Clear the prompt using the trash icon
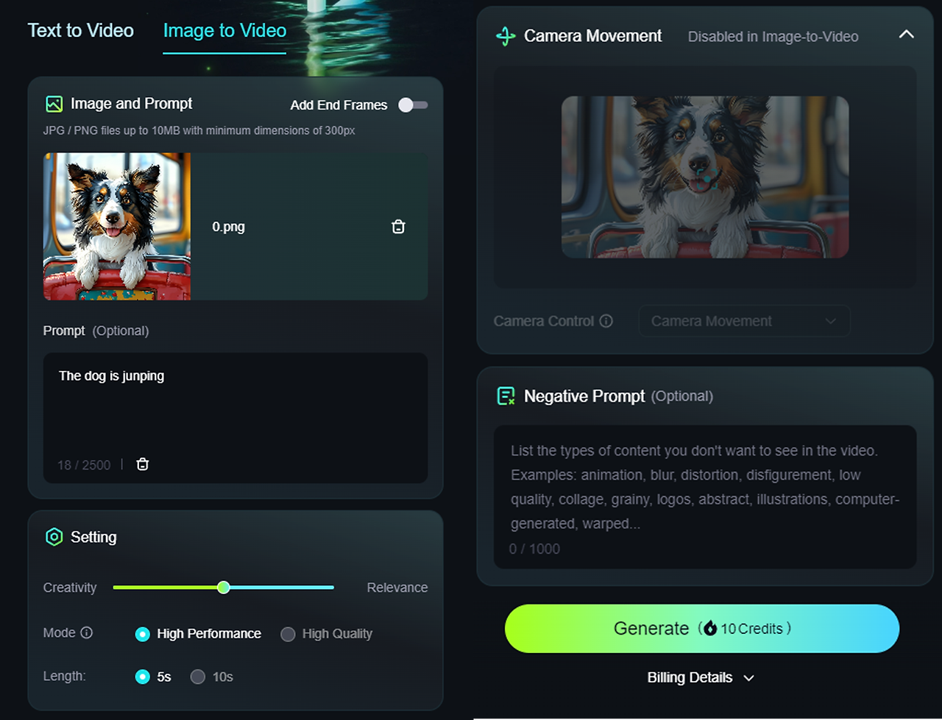Image resolution: width=942 pixels, height=720 pixels. coord(143,465)
